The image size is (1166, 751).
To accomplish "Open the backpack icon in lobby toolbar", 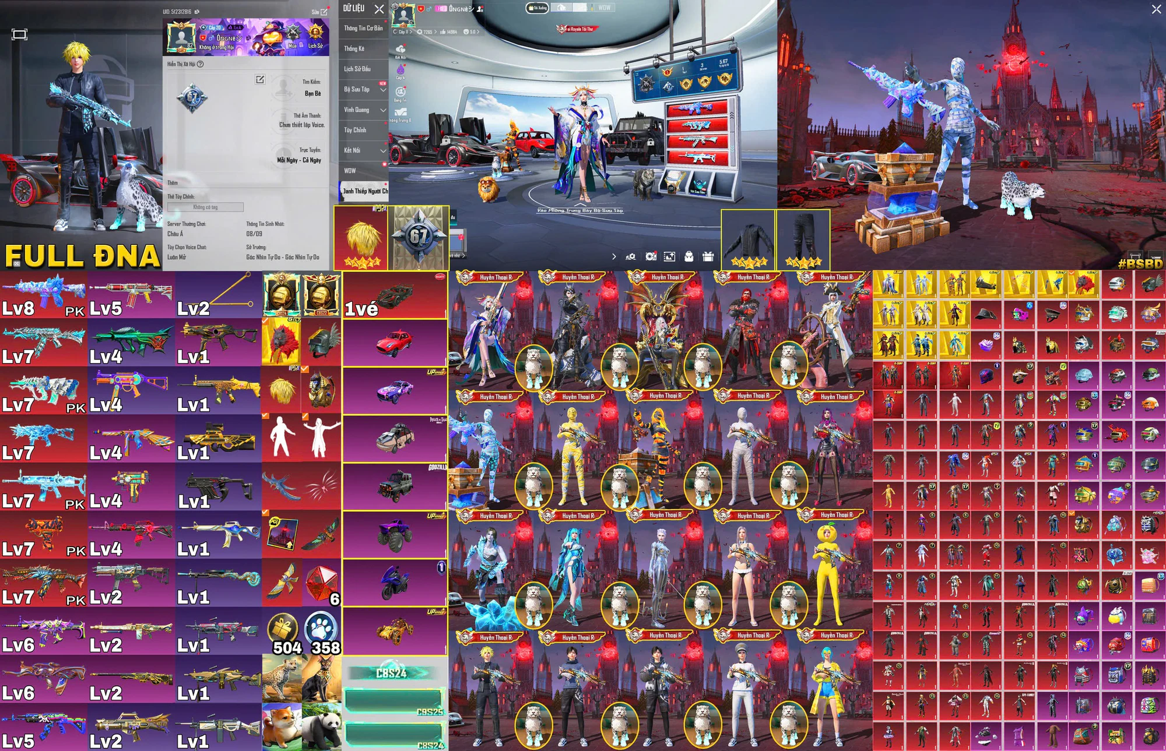I will [689, 256].
